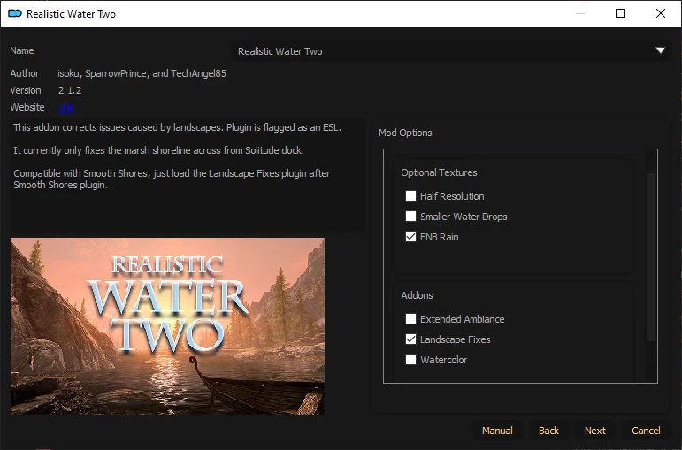682x450 pixels.
Task: Enable the Extended Ambiance addon
Action: (x=410, y=318)
